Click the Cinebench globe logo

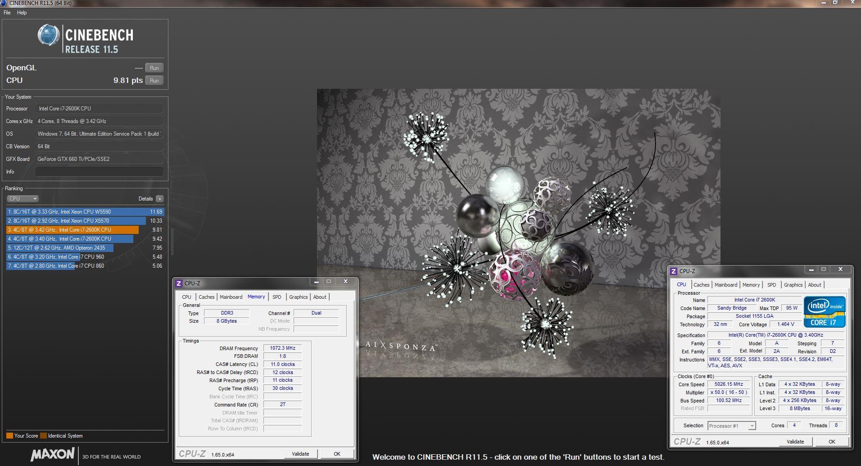point(49,35)
